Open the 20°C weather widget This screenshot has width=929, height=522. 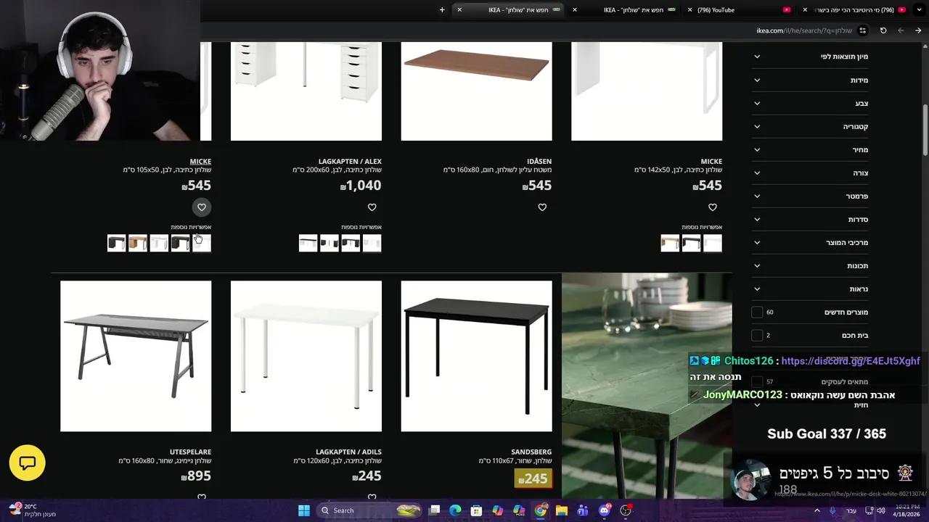(x=32, y=510)
